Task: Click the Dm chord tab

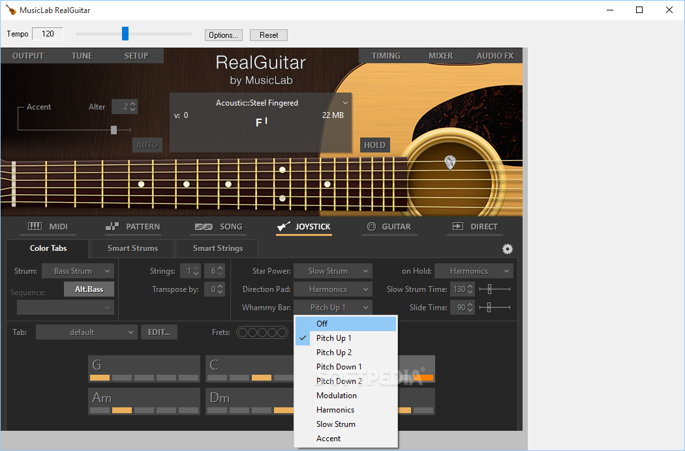Action: (x=250, y=401)
